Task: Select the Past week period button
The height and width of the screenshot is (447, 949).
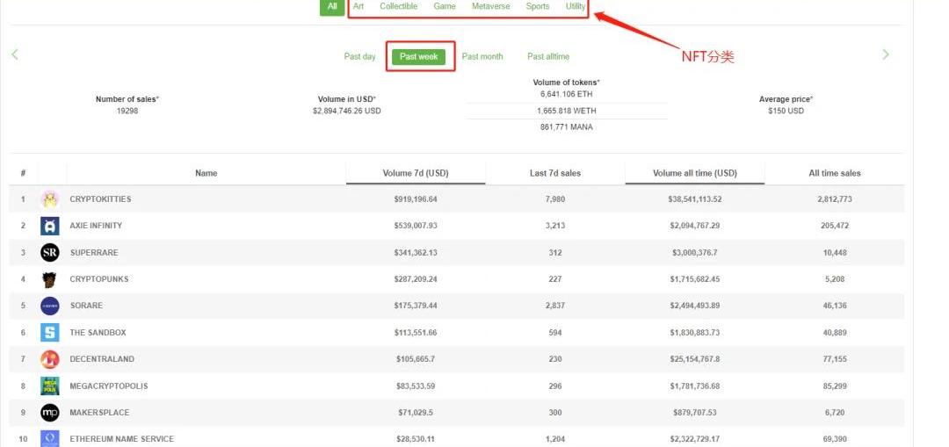Action: click(419, 56)
